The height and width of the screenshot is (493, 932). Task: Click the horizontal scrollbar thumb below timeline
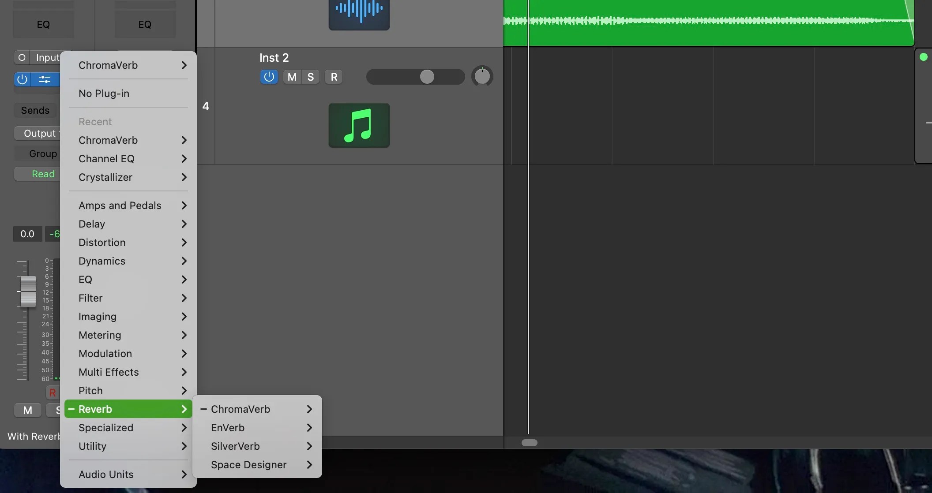point(529,442)
